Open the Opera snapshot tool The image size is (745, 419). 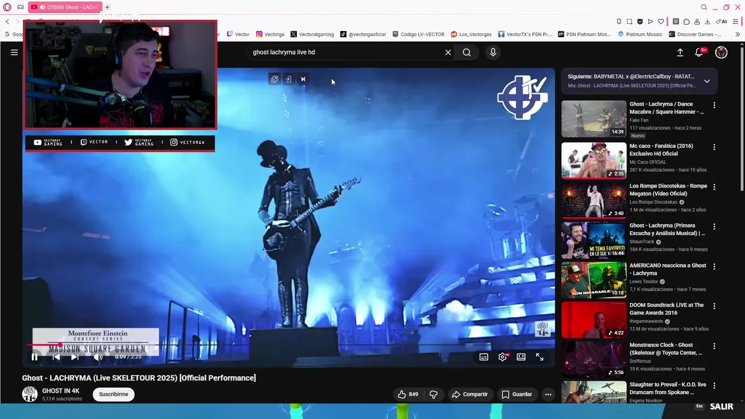click(x=629, y=22)
